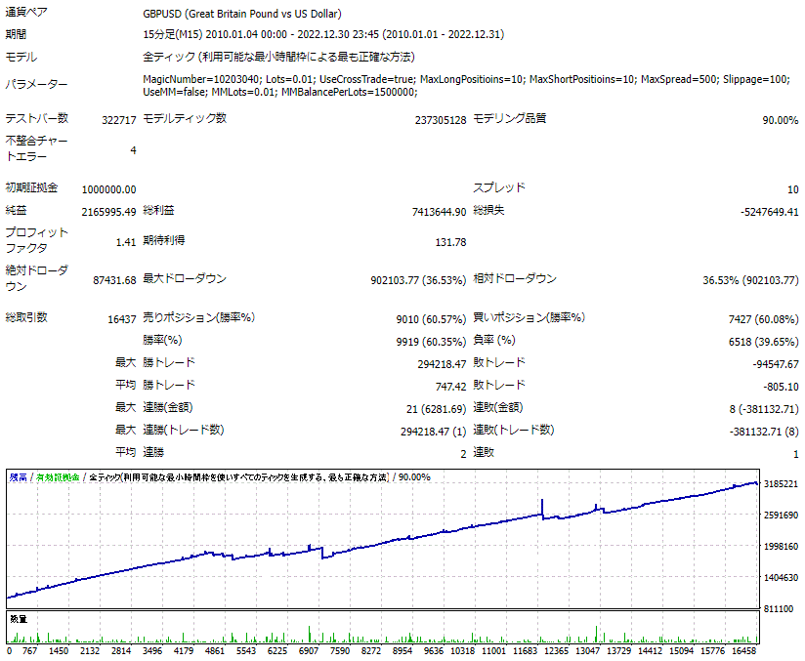Click relative drawdown 36.53% (902103.77)
805x661 pixels.
(750, 280)
